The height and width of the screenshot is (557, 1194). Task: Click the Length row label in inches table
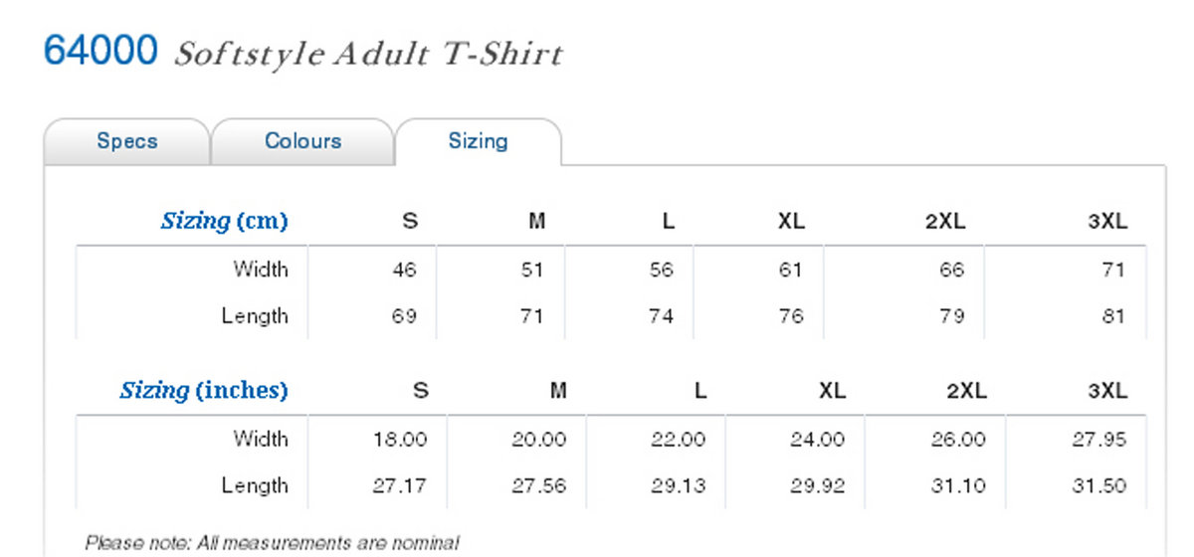click(x=255, y=485)
